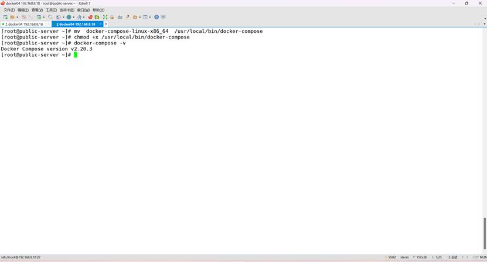487x262 pixels.
Task: Click the New Session toolbar icon
Action: (5, 17)
